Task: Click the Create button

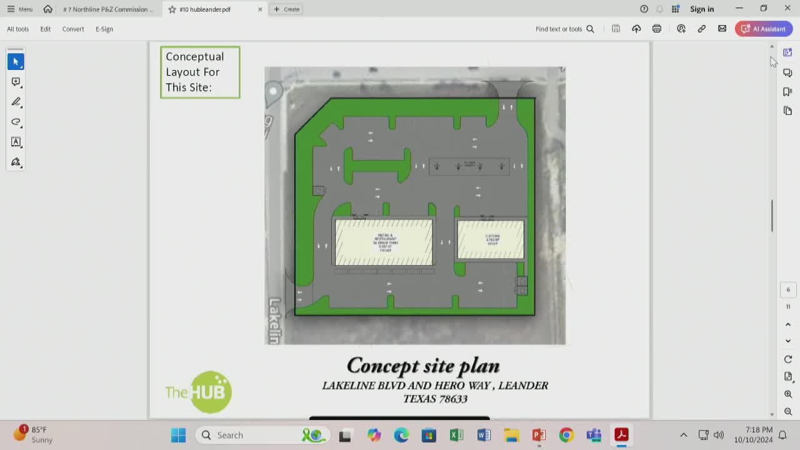Action: point(287,9)
